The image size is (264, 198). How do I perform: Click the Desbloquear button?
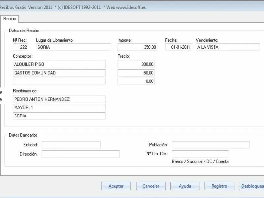[251, 186]
